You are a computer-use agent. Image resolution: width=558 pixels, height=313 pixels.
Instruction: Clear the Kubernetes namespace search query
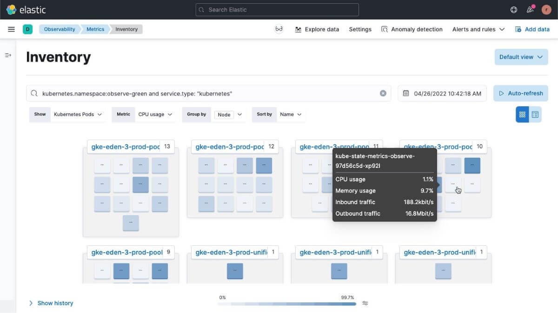(383, 93)
